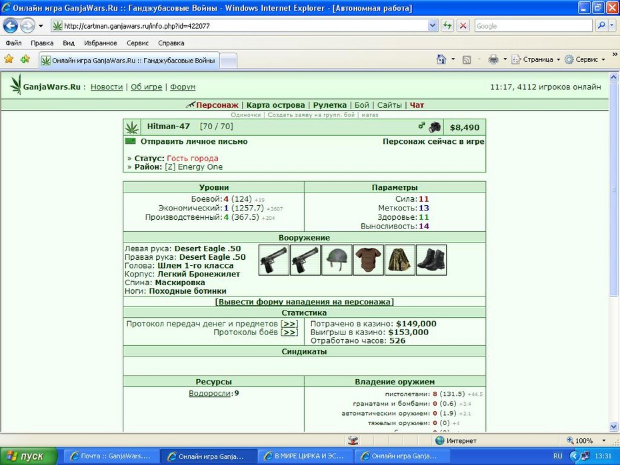This screenshot has height=465, width=620.
Task: Open the Файл menu
Action: [13, 43]
